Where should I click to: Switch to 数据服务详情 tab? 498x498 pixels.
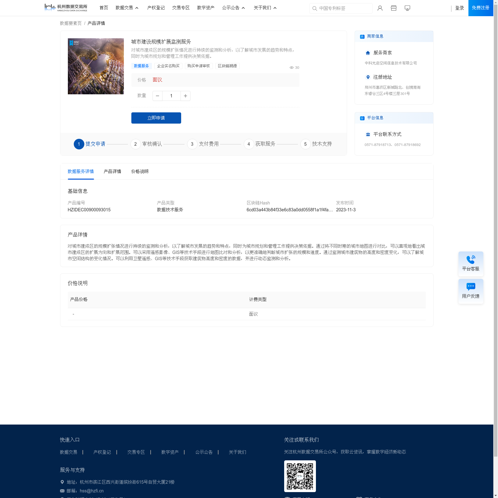[x=81, y=171]
